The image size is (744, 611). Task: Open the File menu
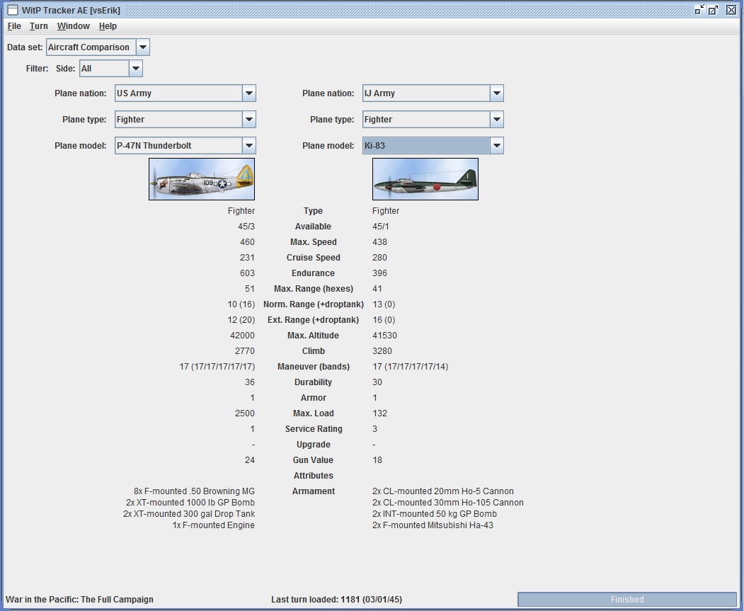click(x=14, y=26)
